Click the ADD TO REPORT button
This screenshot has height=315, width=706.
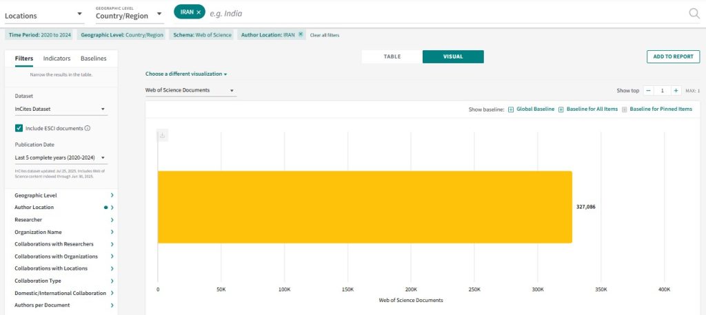673,56
